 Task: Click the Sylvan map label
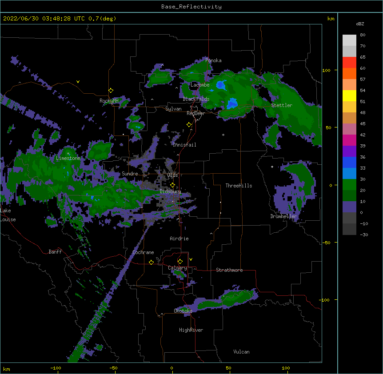coord(173,109)
